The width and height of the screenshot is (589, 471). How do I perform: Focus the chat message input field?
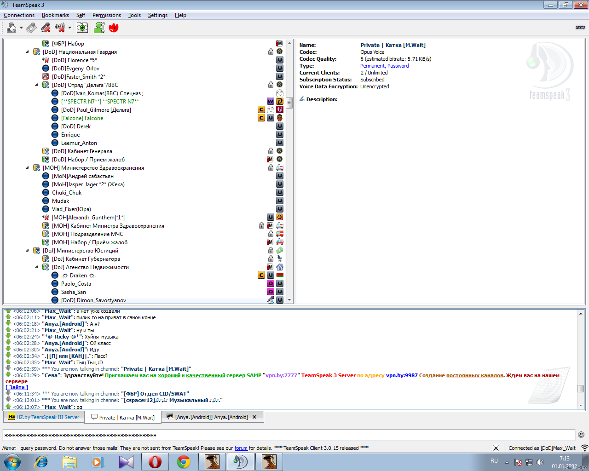[289, 435]
